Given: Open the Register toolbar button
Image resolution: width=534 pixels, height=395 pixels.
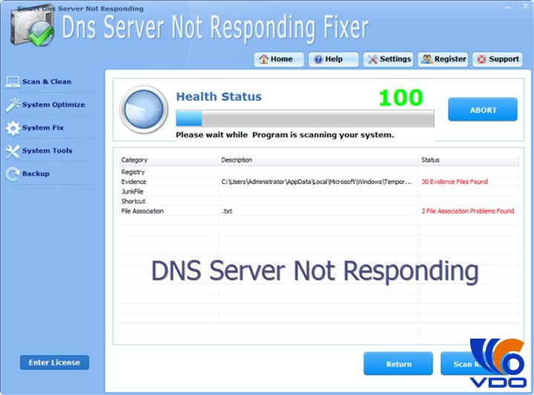Looking at the screenshot, I should 443,59.
